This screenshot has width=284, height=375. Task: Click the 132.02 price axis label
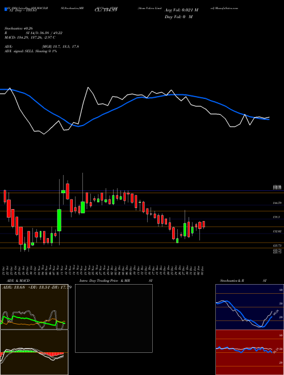277,231
